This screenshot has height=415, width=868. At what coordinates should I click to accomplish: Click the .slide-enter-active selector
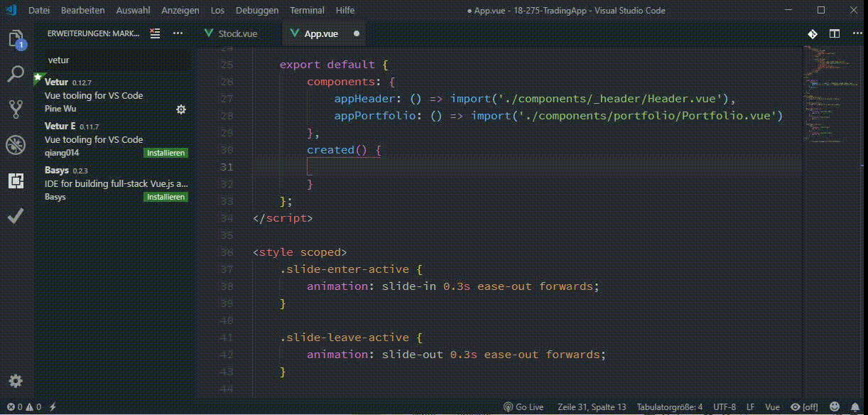point(344,269)
